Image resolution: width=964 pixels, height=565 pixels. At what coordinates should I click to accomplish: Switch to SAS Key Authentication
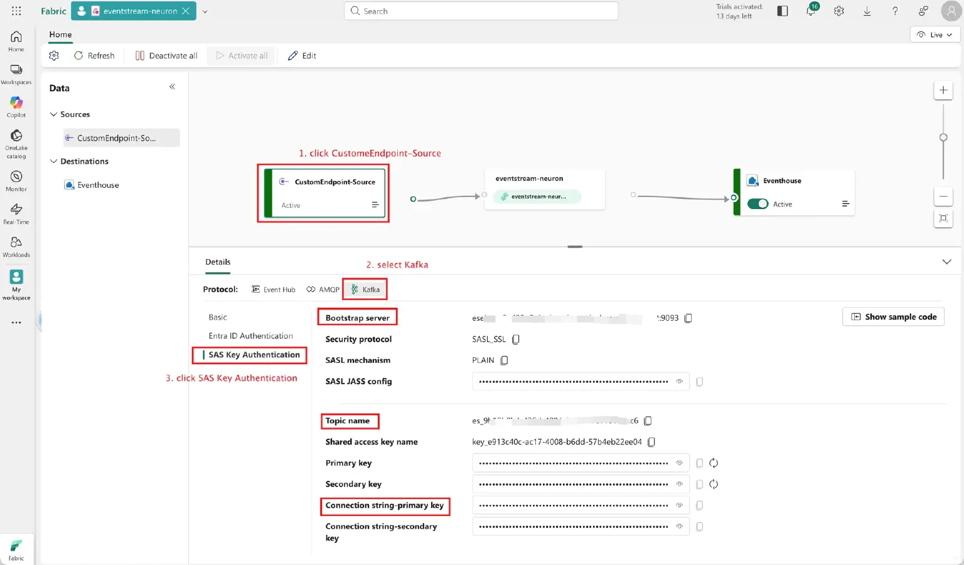(x=254, y=355)
